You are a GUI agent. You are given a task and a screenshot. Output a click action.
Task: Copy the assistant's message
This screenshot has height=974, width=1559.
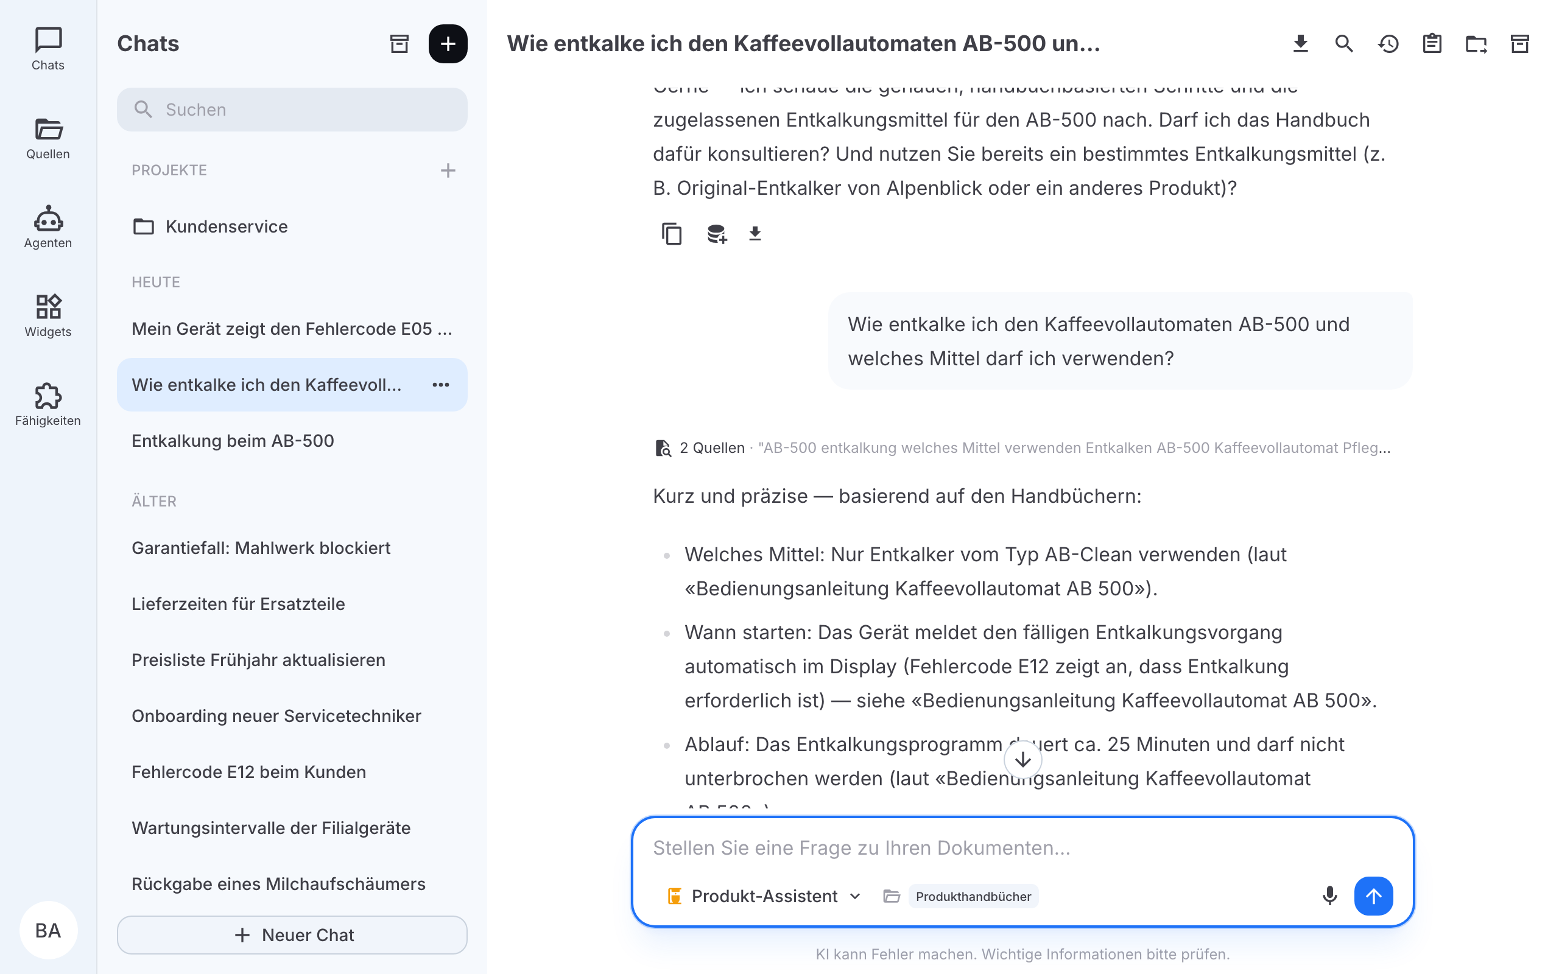coord(671,233)
